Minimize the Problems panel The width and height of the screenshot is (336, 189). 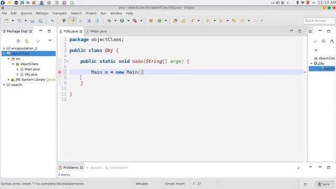320,167
